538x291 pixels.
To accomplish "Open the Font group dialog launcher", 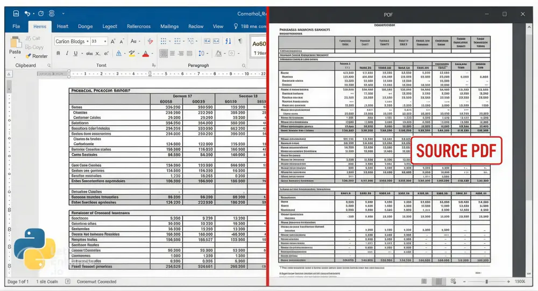I will [154, 65].
